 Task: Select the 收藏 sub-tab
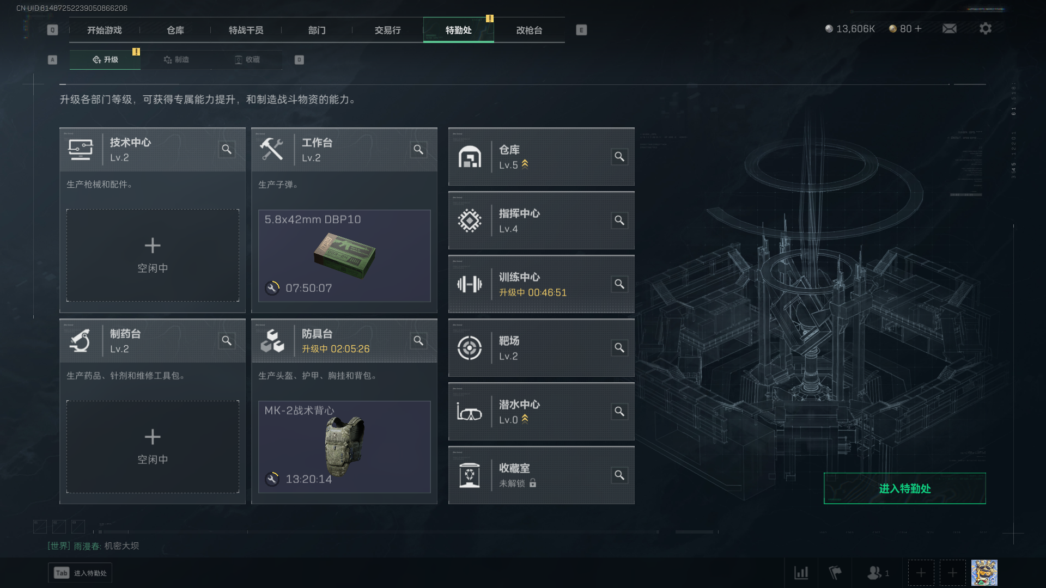[x=247, y=59]
